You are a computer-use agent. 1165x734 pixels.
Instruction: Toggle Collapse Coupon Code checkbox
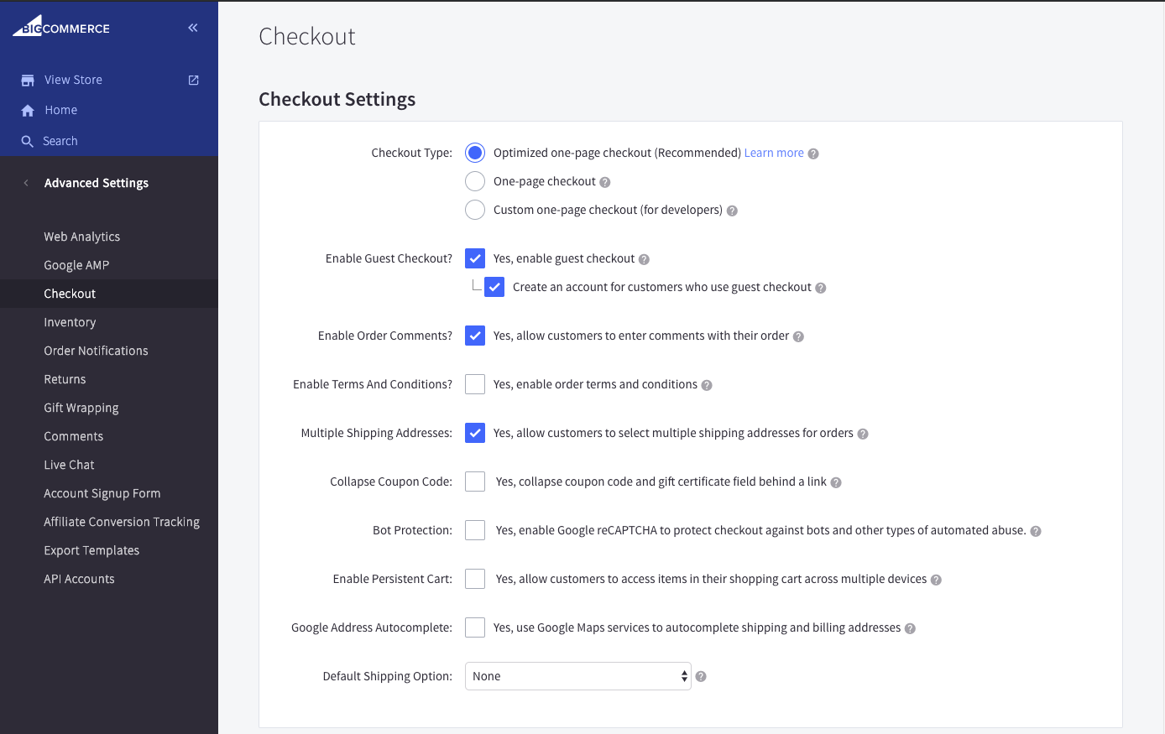475,482
